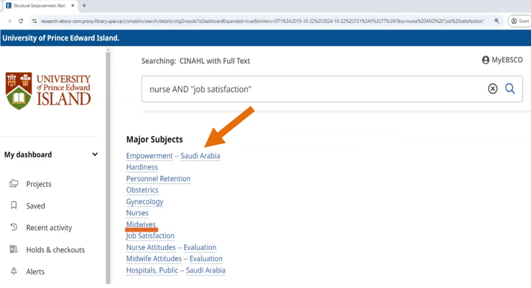Open Projects folder icon in sidebar

click(x=14, y=184)
